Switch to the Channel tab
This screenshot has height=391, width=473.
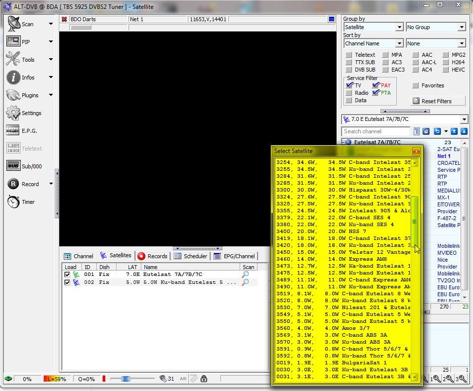click(x=79, y=256)
